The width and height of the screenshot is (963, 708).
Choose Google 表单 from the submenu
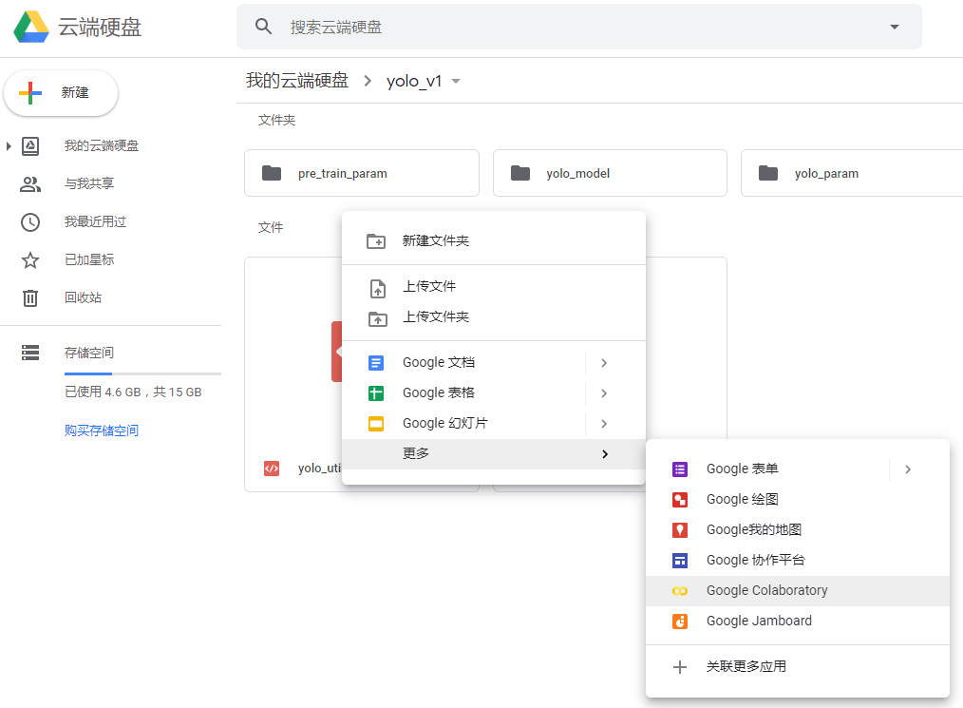[767, 469]
